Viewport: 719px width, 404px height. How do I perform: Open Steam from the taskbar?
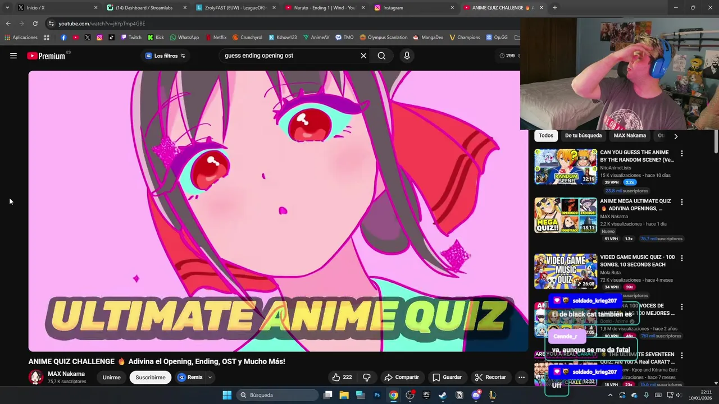(443, 395)
